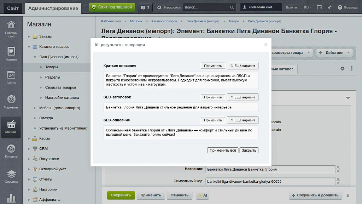Screen dimensions: 362x204
Task: Generate another SEO-заголовок variant
Action: [x=243, y=97]
